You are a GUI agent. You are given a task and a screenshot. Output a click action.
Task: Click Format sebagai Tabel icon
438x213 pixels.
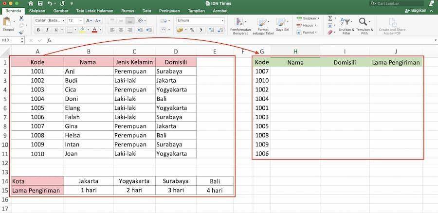coord(263,26)
